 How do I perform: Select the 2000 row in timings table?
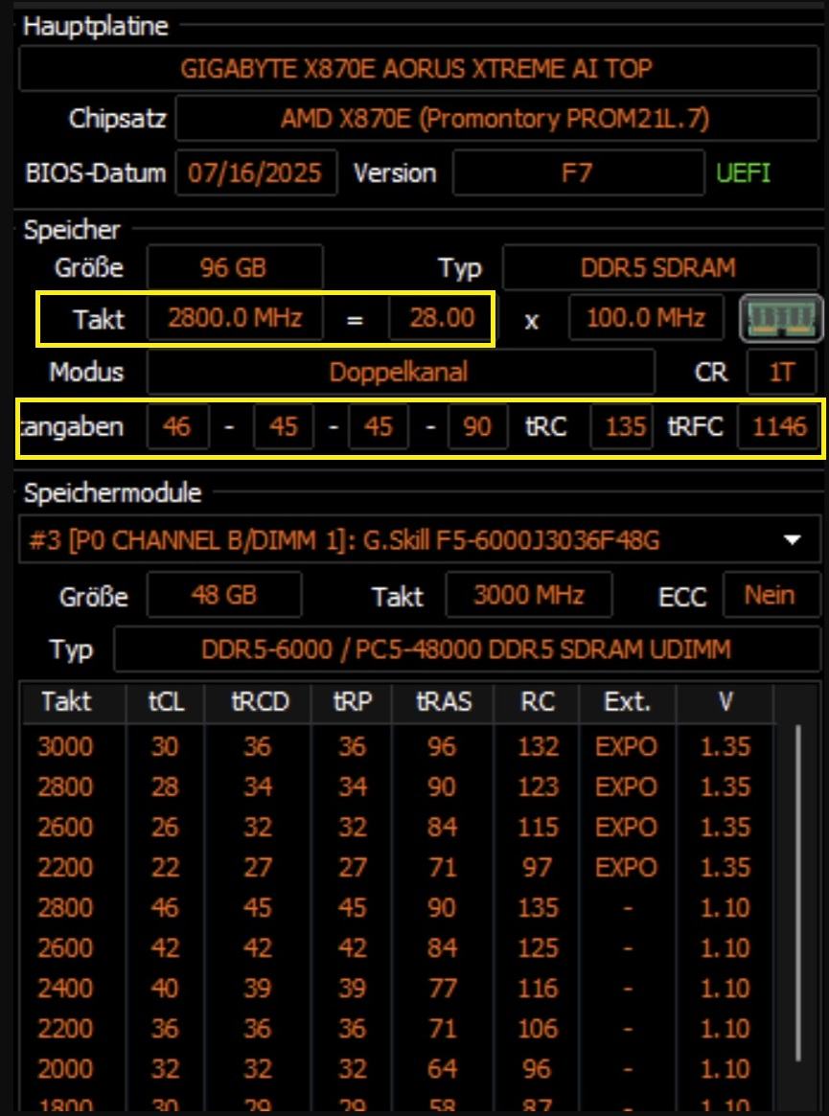(398, 1068)
